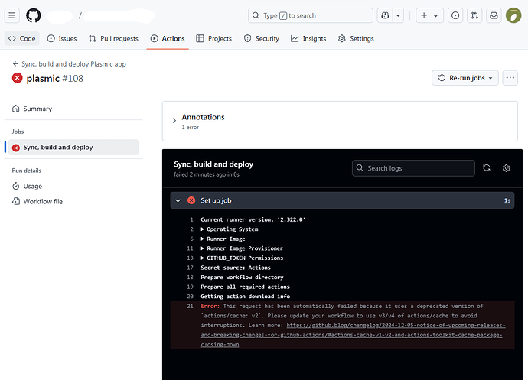Select 'Getting action download info' log line
528x380 pixels.
pos(245,297)
